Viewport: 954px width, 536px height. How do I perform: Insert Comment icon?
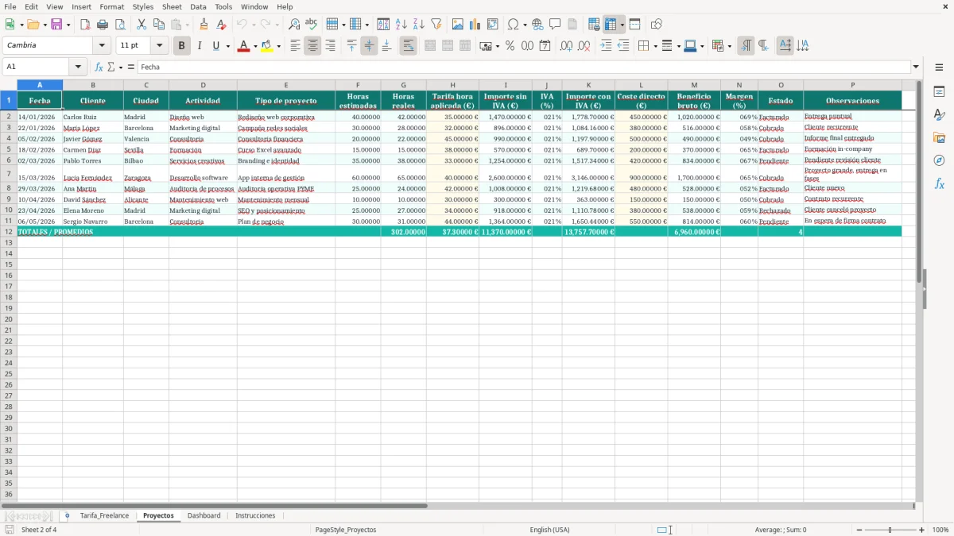pos(555,25)
